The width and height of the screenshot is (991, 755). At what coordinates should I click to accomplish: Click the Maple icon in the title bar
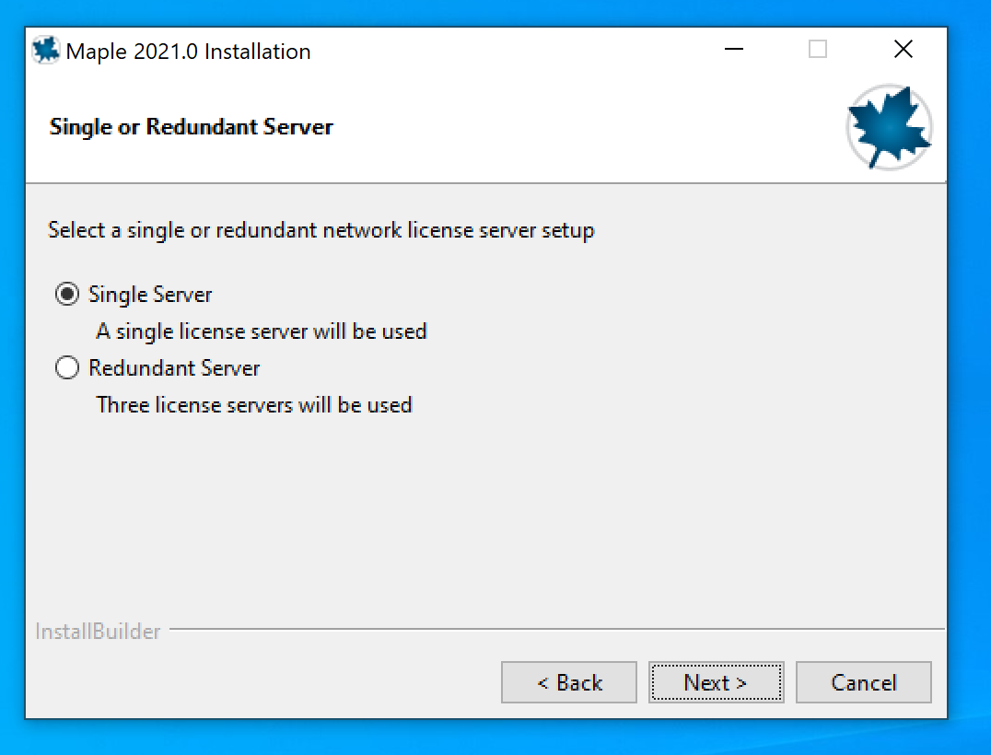click(x=46, y=51)
